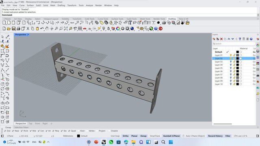Click the filter funnel icon in Layers panel
Image resolution: width=260 pixels, height=146 pixels.
point(240,39)
